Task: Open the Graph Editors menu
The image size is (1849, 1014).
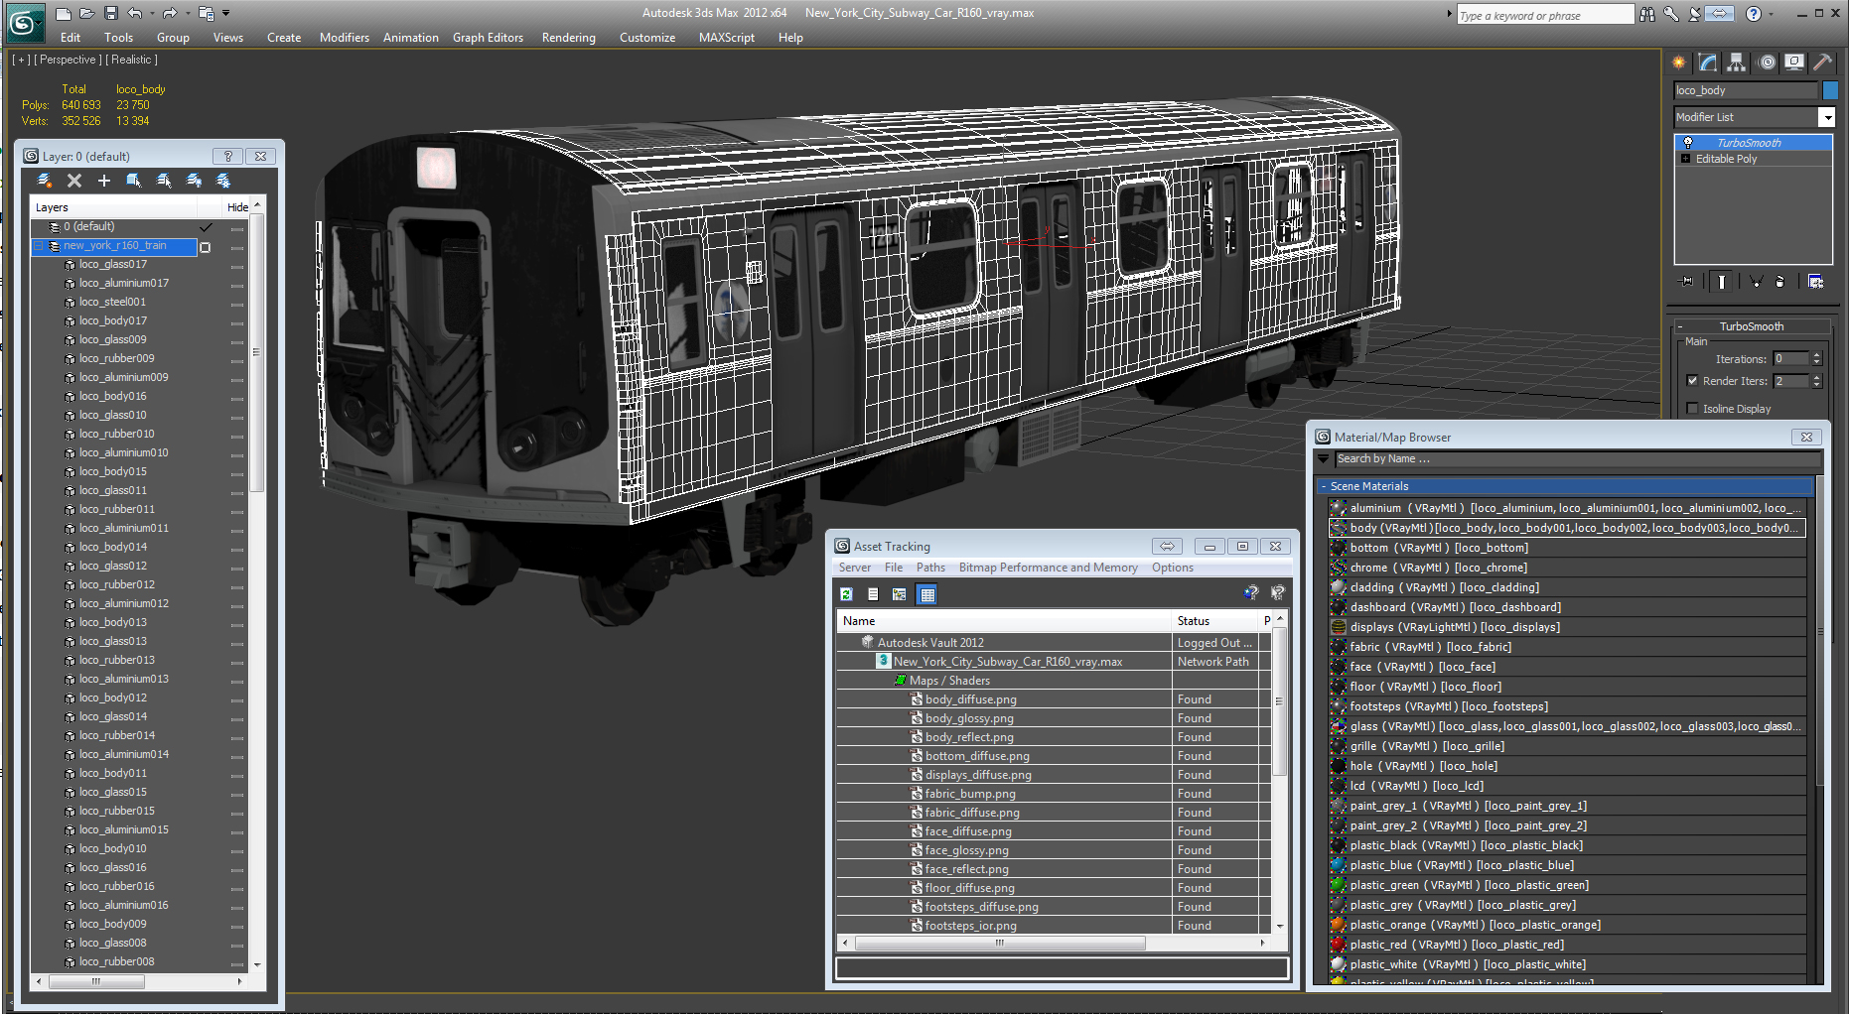Action: (x=488, y=38)
